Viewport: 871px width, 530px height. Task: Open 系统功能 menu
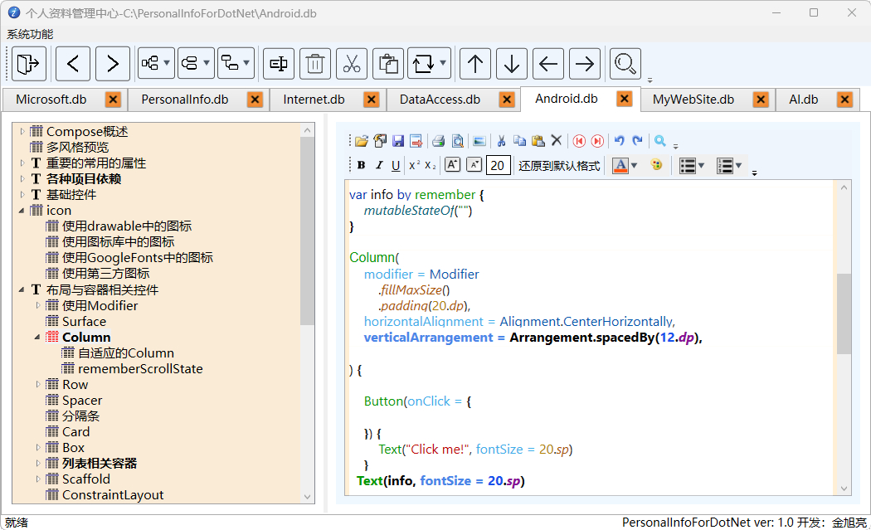tap(30, 34)
